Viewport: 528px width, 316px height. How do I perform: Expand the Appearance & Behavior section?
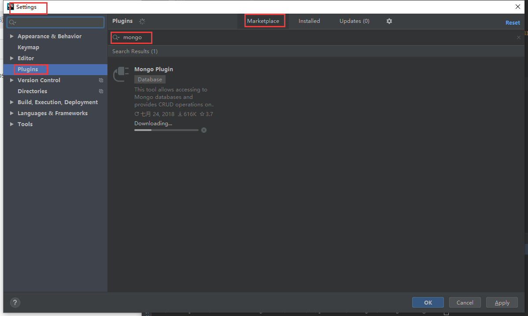point(12,36)
